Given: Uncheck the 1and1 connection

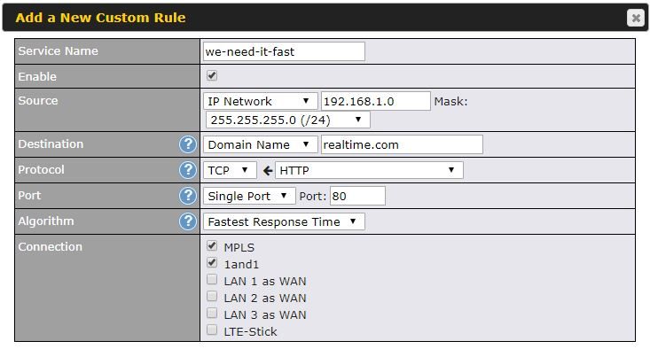Looking at the screenshot, I should [x=212, y=263].
